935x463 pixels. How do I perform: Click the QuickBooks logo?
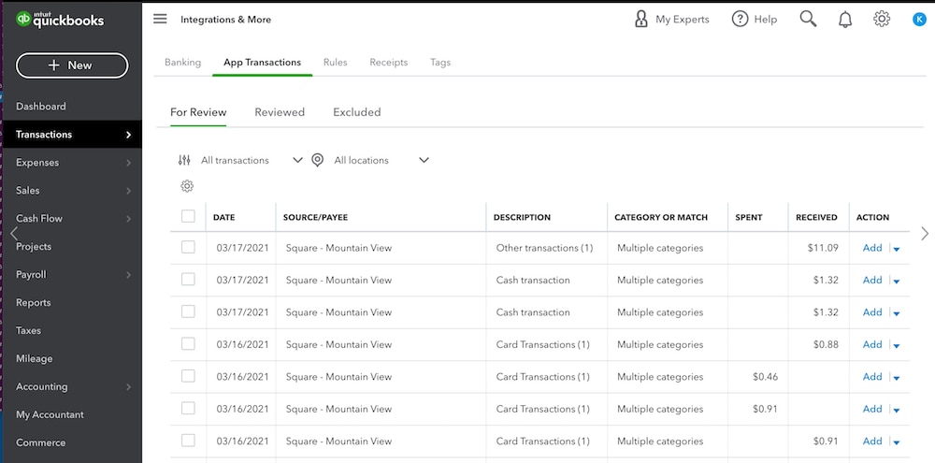pos(60,20)
